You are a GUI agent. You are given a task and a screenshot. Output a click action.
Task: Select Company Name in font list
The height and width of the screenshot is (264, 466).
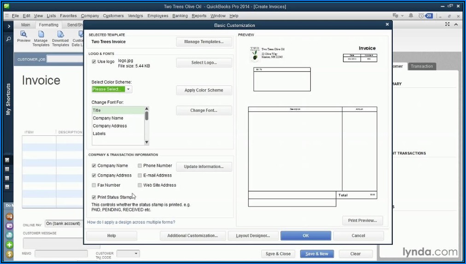pyautogui.click(x=108, y=118)
